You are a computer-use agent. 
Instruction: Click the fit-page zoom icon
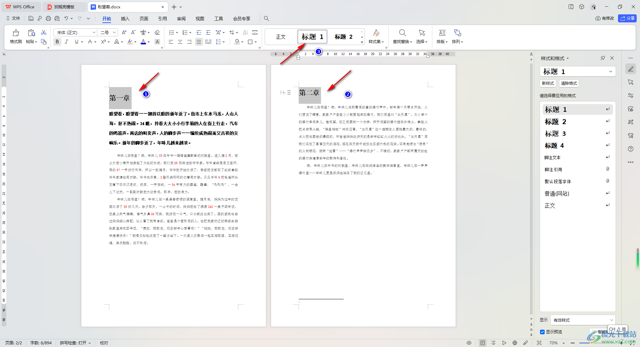pos(539,343)
